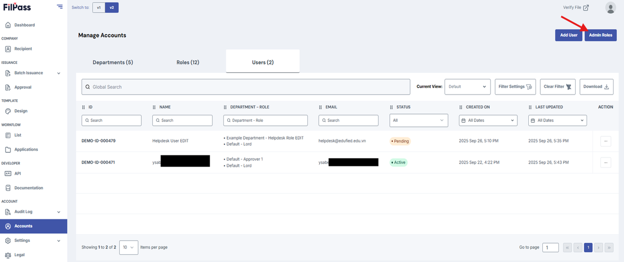The width and height of the screenshot is (624, 262).
Task: Click the Documentation book icon
Action: point(8,188)
